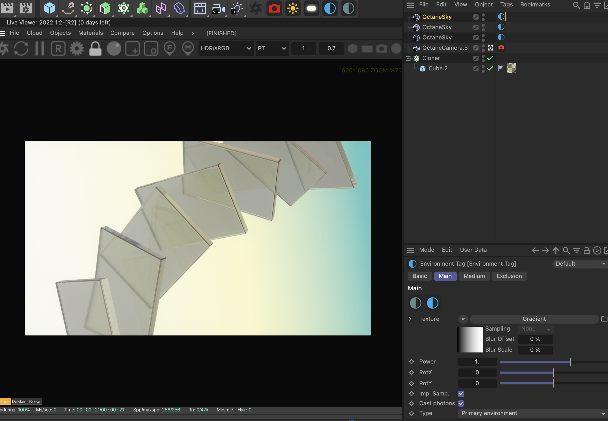Open the Sampling None dropdown

click(535, 329)
